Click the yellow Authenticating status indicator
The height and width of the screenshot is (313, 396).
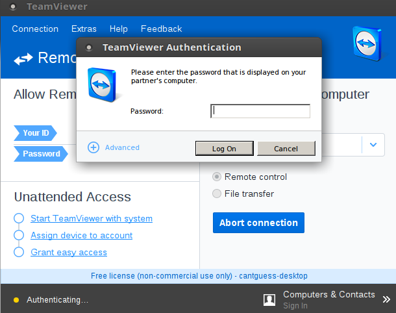[x=16, y=300]
